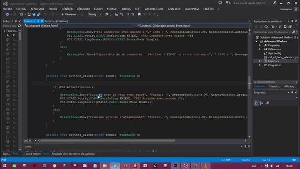
Task: Collapse the Tous les... toolbox group
Action: pyautogui.click(x=4, y=31)
